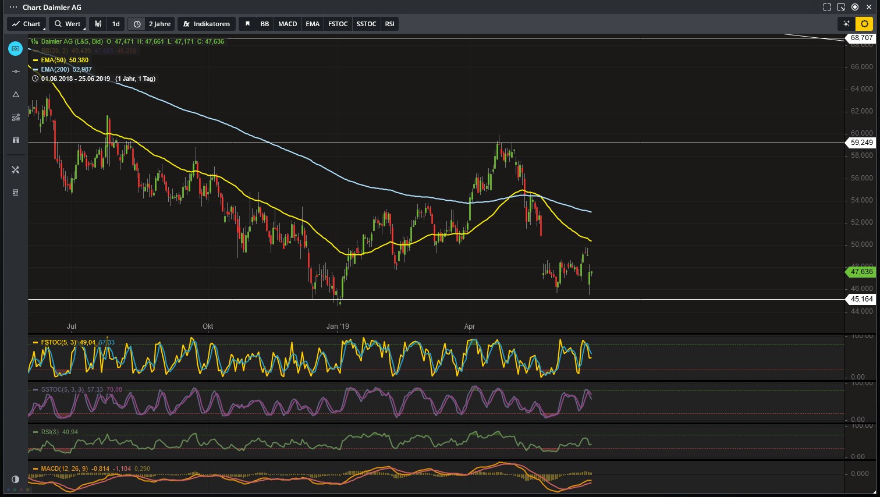Open the Chart dropdown menu
The image size is (880, 497).
click(26, 24)
